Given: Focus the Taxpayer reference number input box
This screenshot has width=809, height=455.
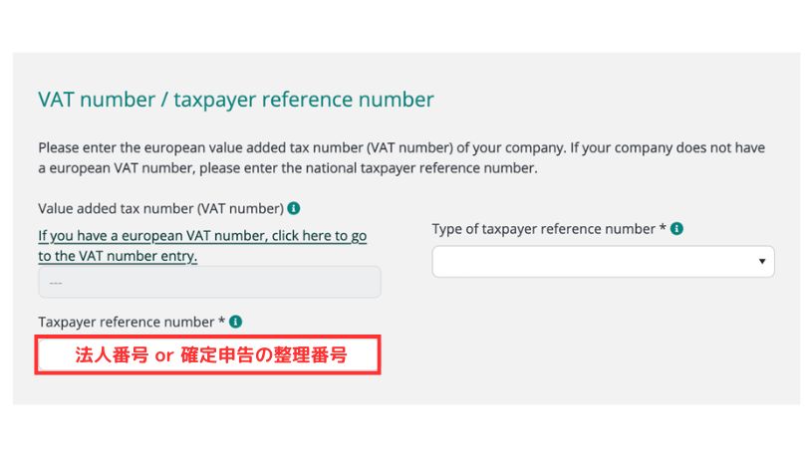Looking at the screenshot, I should (208, 355).
